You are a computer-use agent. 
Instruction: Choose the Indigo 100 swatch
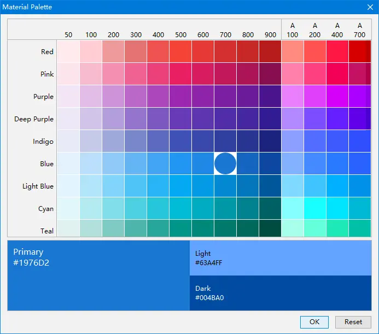(x=91, y=141)
